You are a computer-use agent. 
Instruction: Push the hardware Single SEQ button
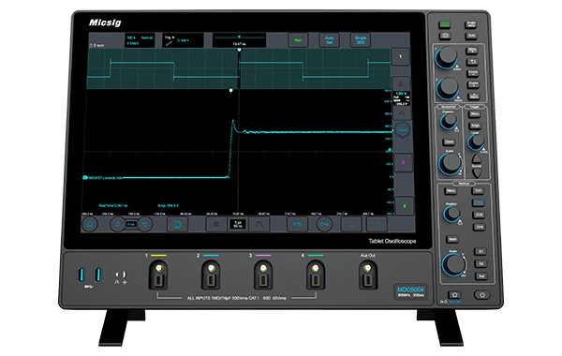(471, 24)
